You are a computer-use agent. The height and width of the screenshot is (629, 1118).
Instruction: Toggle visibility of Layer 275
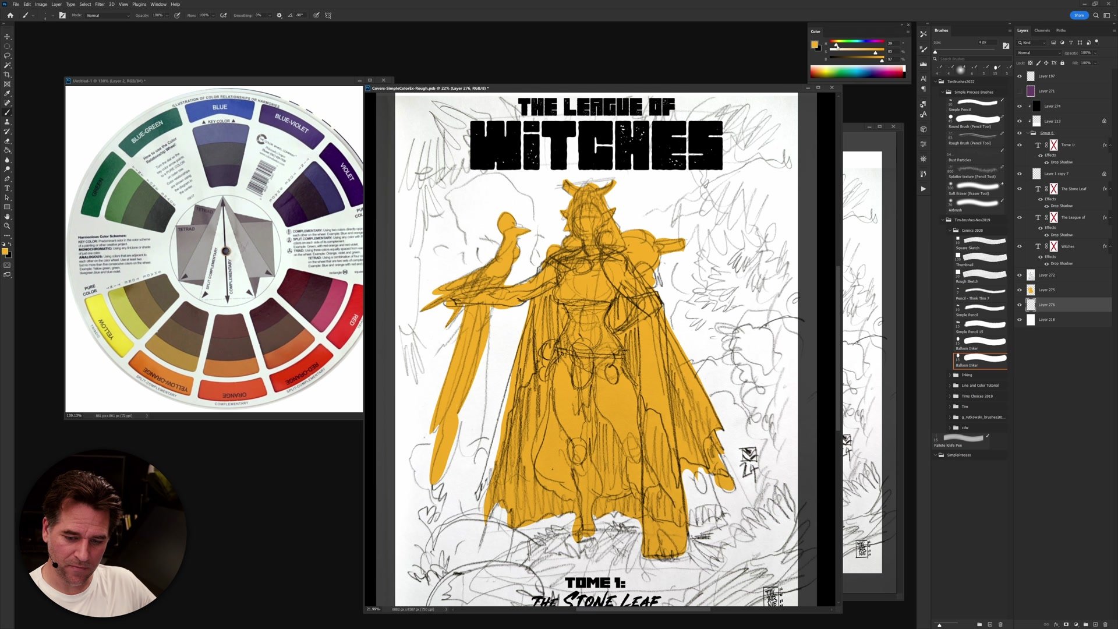(1019, 290)
